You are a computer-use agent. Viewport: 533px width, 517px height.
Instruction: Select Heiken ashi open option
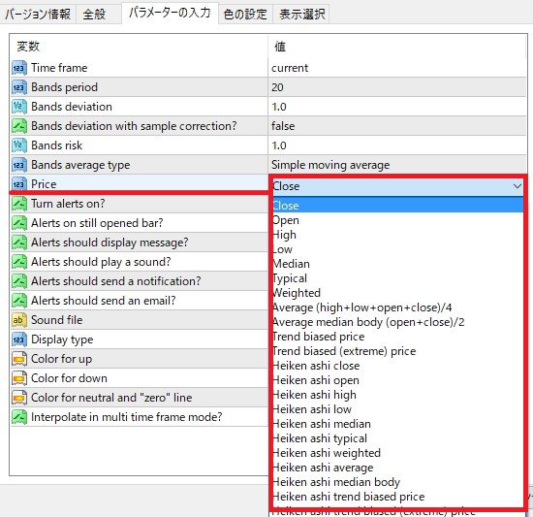pyautogui.click(x=397, y=380)
